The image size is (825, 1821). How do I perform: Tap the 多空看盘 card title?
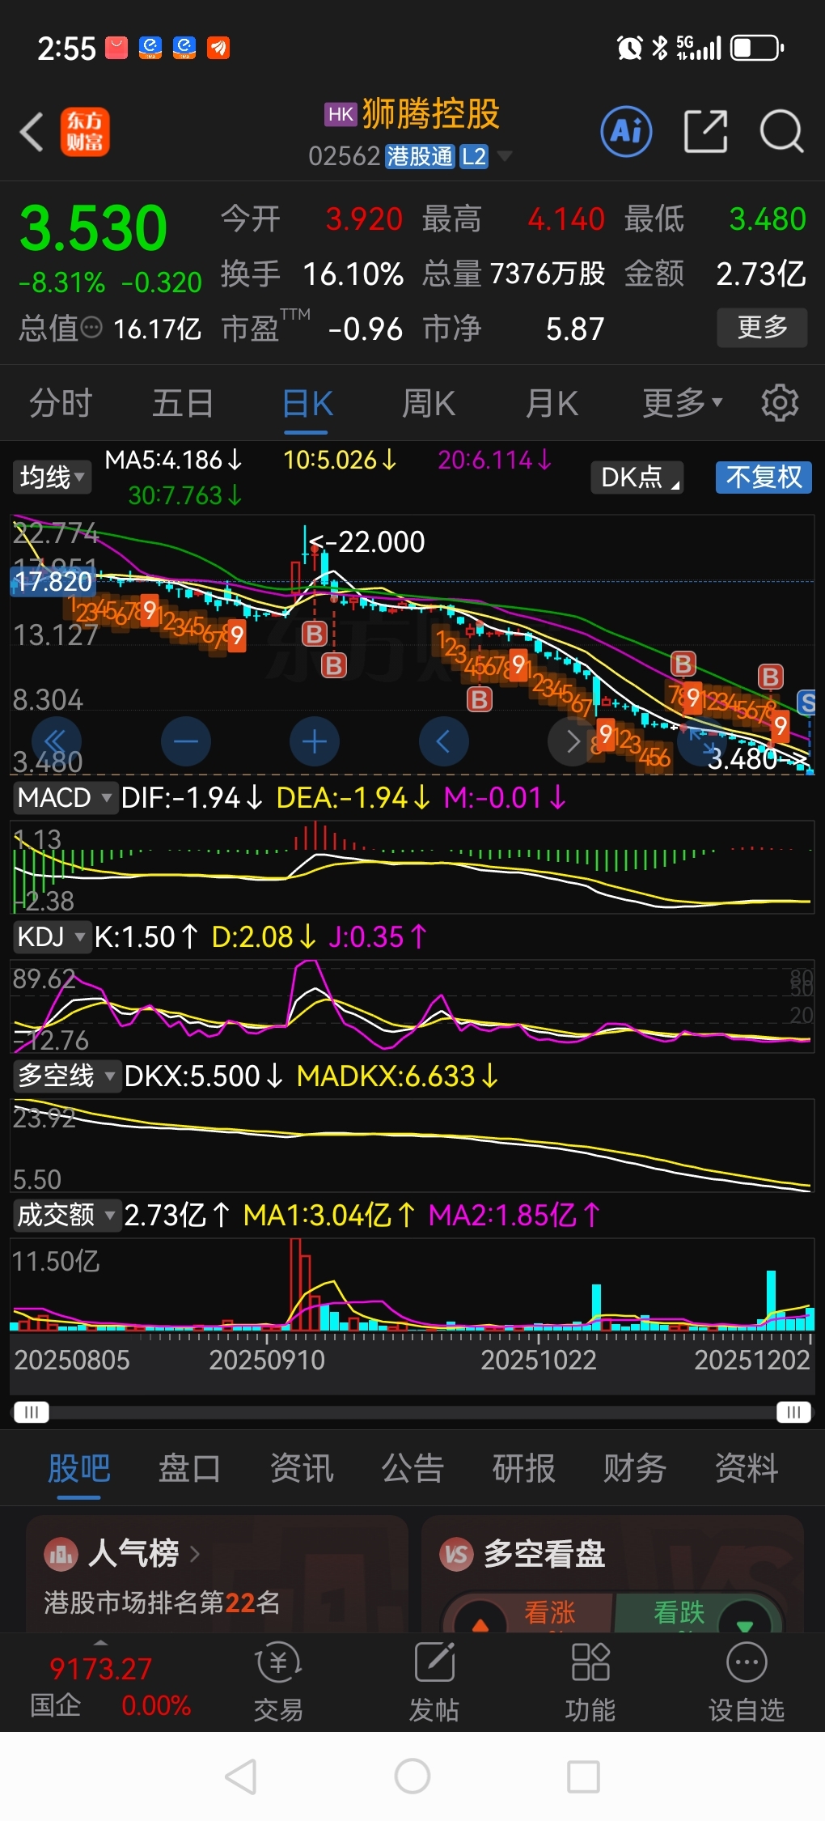544,1554
